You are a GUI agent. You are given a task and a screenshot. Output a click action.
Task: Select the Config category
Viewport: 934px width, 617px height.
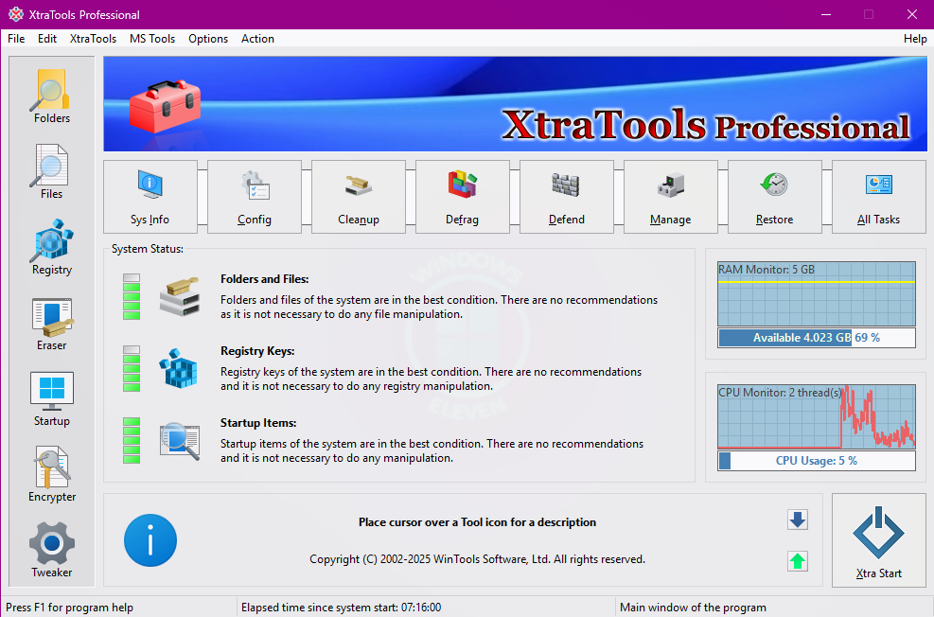(x=255, y=197)
